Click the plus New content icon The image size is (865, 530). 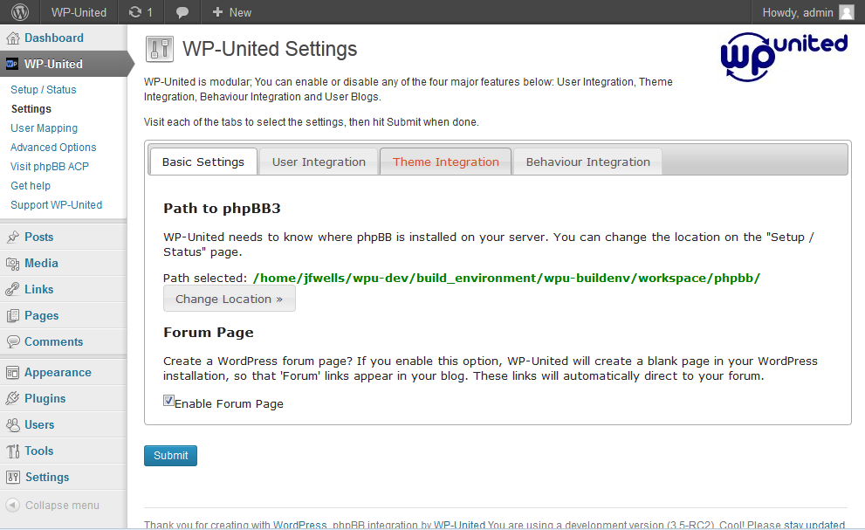tap(217, 12)
